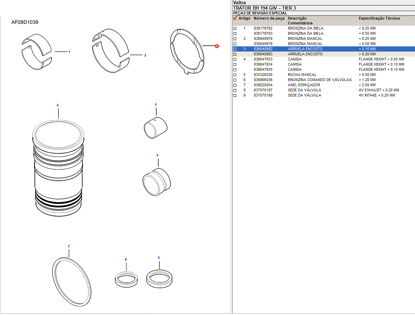Click the red callout marker 3
The height and width of the screenshot is (315, 415).
tap(217, 46)
